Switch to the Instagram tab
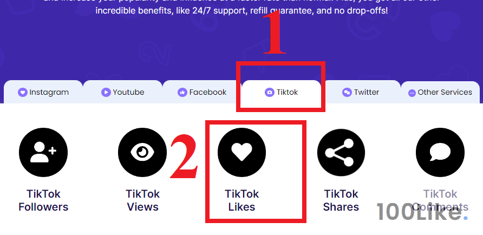The height and width of the screenshot is (235, 483). tap(43, 92)
